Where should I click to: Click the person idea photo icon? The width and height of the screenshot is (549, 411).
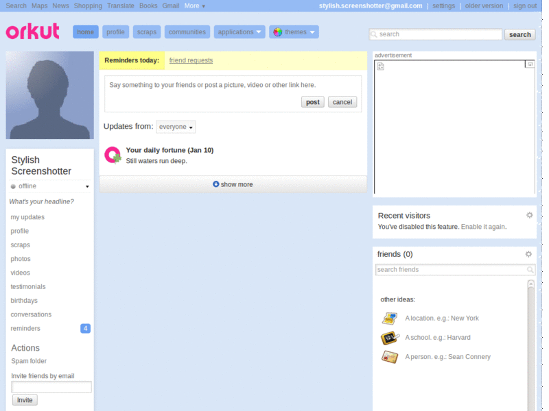pos(390,357)
